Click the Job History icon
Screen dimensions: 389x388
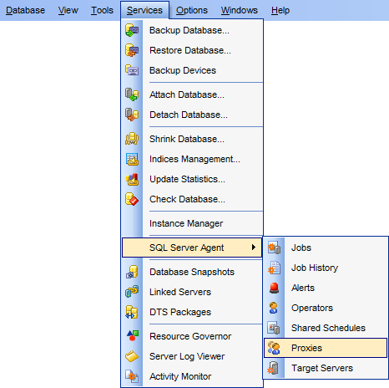274,268
